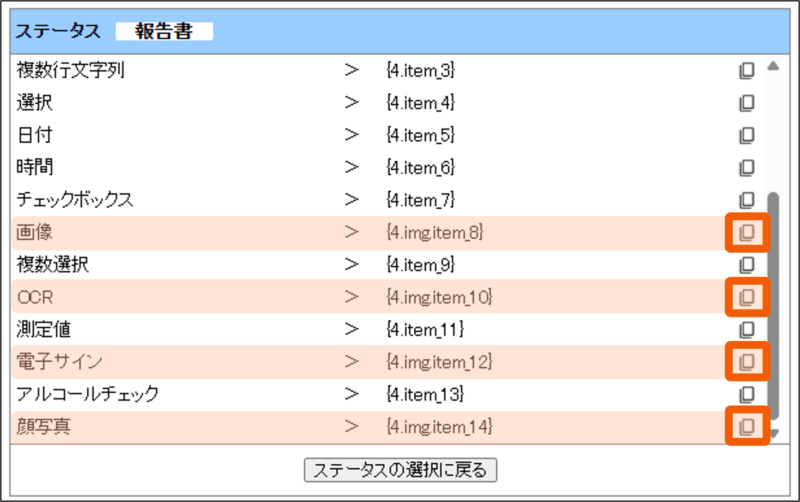Copy the {4.item_9} placeholder for 複数選択
Viewport: 800px width, 502px height.
point(746,265)
